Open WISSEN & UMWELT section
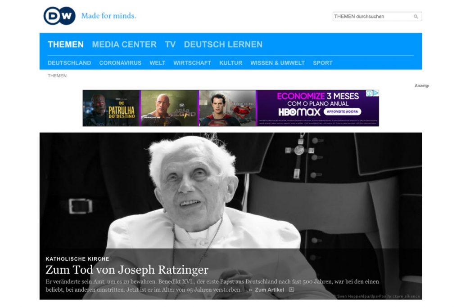 (x=277, y=63)
